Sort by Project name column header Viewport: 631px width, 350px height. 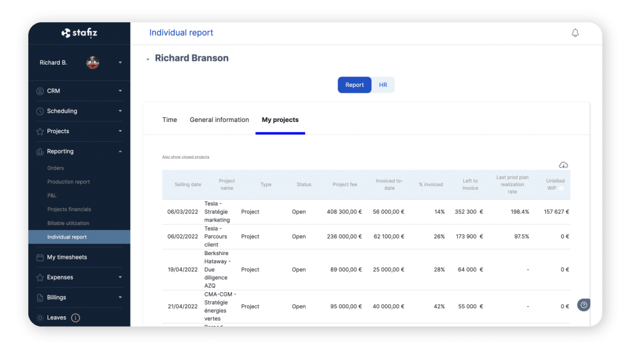tap(227, 185)
